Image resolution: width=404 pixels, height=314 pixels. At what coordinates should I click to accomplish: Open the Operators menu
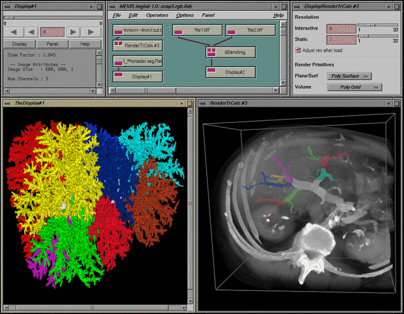click(x=157, y=15)
